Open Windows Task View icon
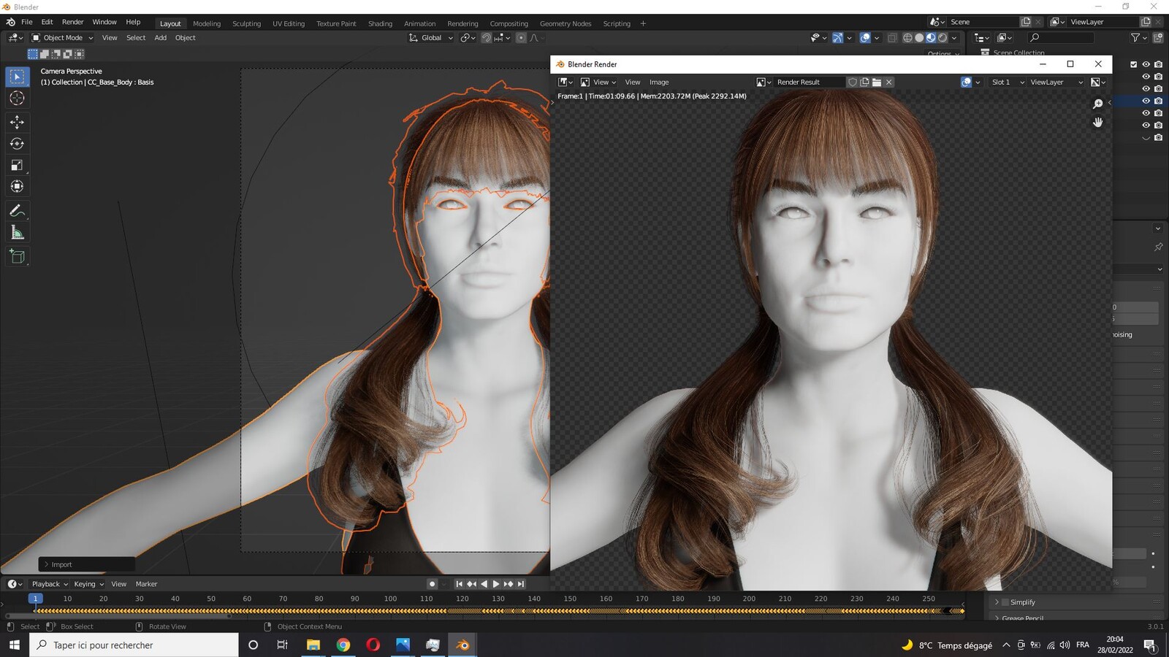The image size is (1169, 657). pyautogui.click(x=282, y=645)
